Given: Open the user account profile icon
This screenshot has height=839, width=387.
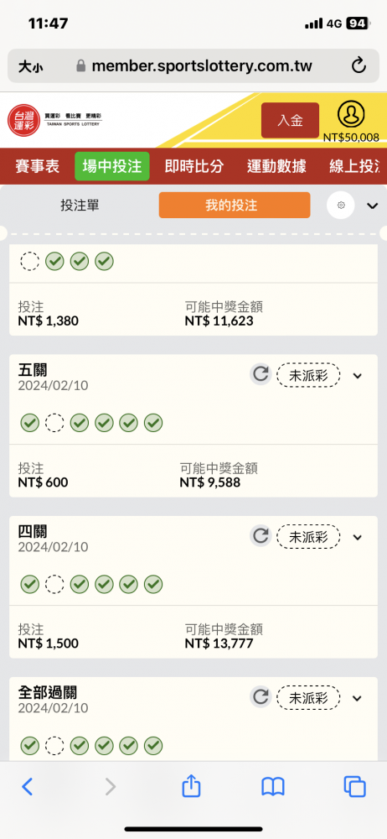Looking at the screenshot, I should point(351,114).
